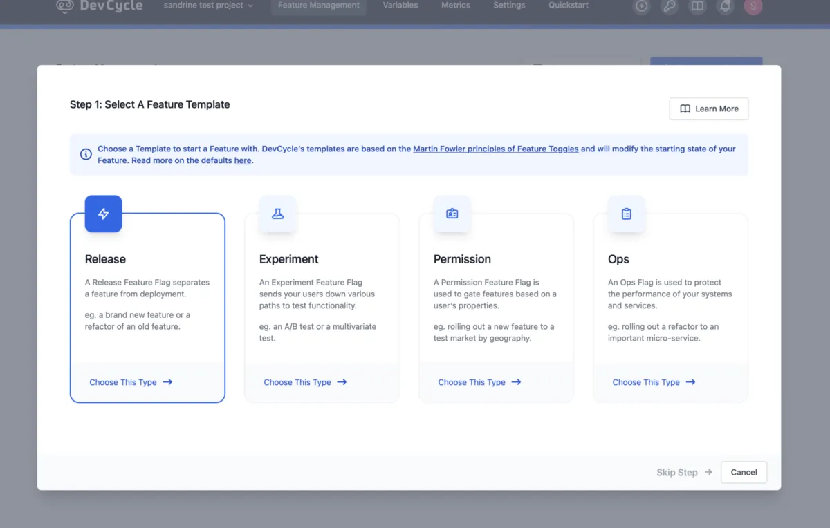Screen dimensions: 830x528
Task: Open the key icon in top bar
Action: pos(670,6)
